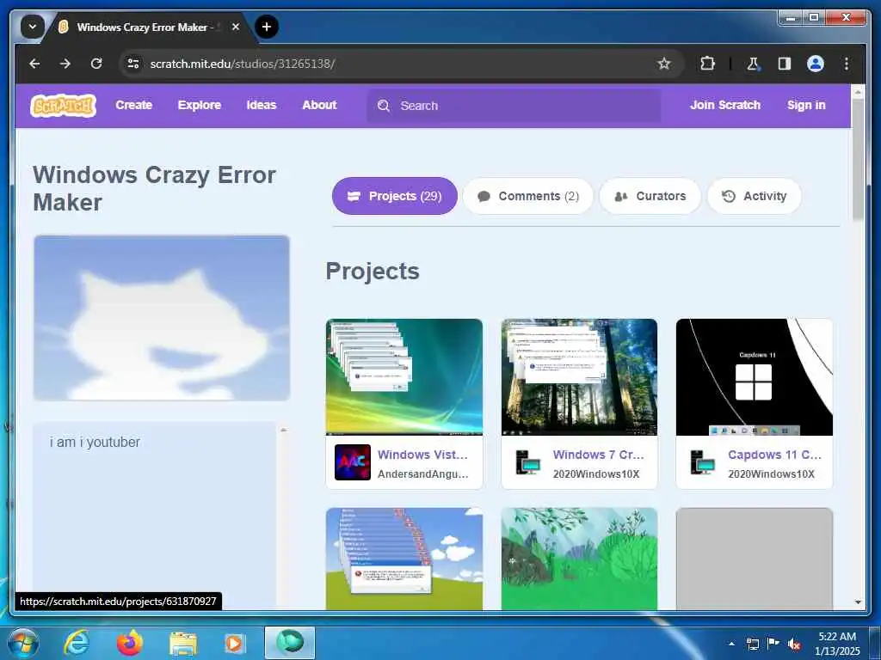Click the "Windows Crazy Error Maker" studio title
The width and height of the screenshot is (881, 660).
point(155,188)
